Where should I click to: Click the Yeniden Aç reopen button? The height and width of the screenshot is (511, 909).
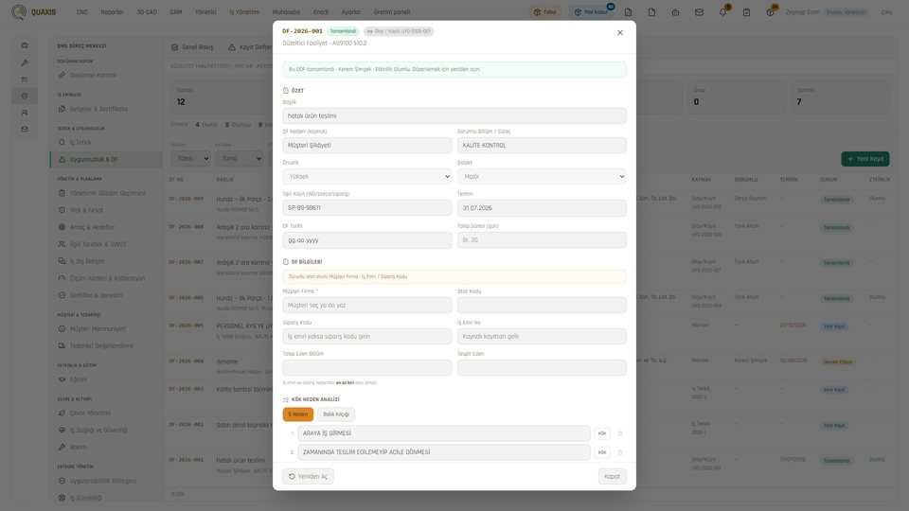308,476
